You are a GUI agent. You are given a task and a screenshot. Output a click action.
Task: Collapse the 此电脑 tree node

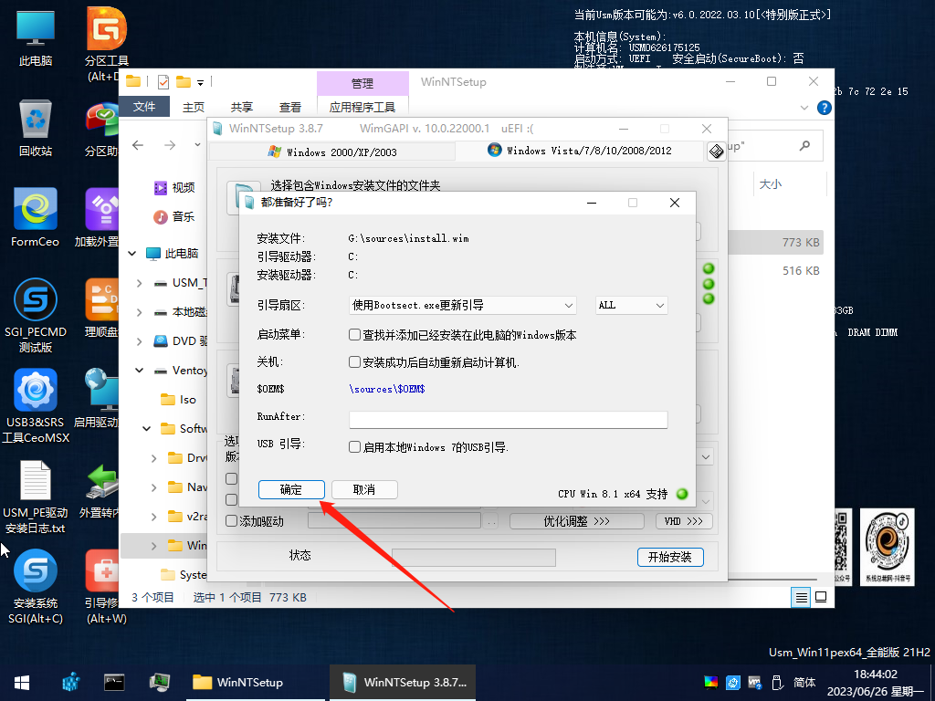coord(131,254)
